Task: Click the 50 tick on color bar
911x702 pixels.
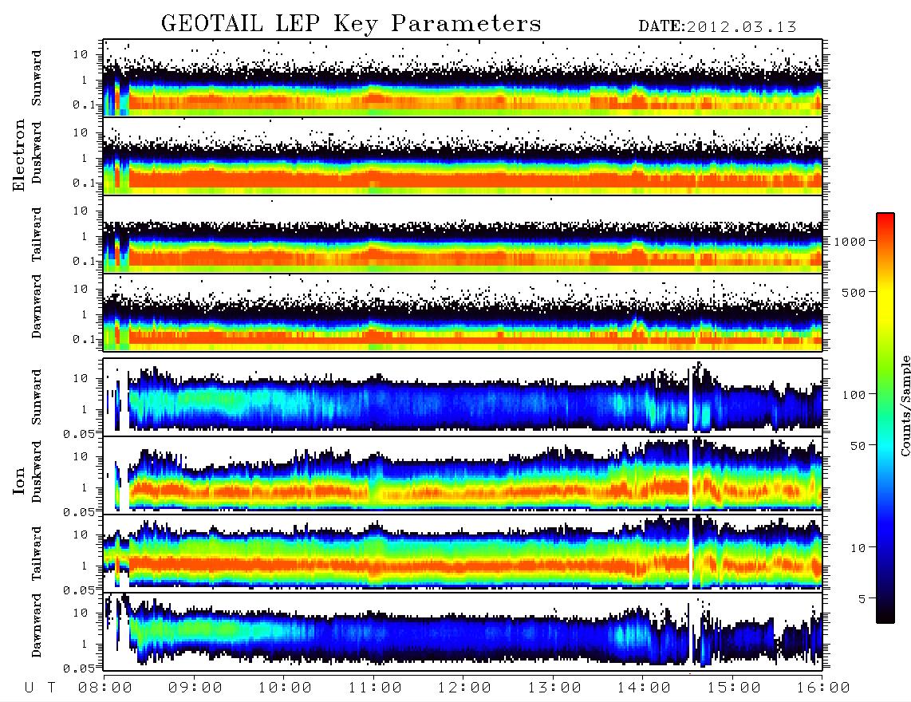Action: pos(858,446)
